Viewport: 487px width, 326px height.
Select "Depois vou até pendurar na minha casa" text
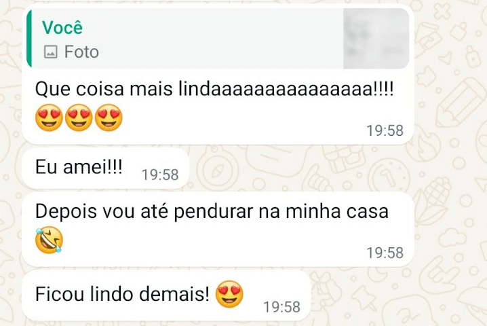(x=212, y=211)
